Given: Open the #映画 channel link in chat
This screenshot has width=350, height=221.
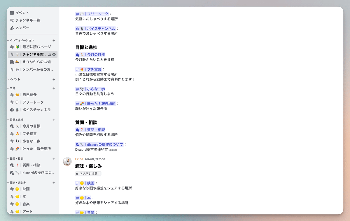Looking at the screenshot, I should tap(85, 183).
